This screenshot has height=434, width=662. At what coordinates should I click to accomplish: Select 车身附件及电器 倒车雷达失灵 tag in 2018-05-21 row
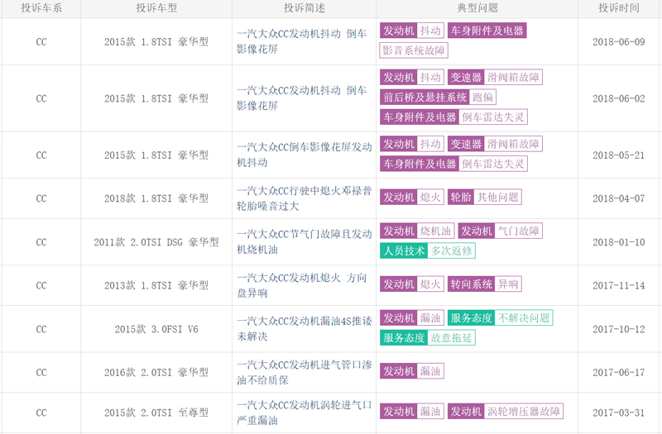[453, 164]
